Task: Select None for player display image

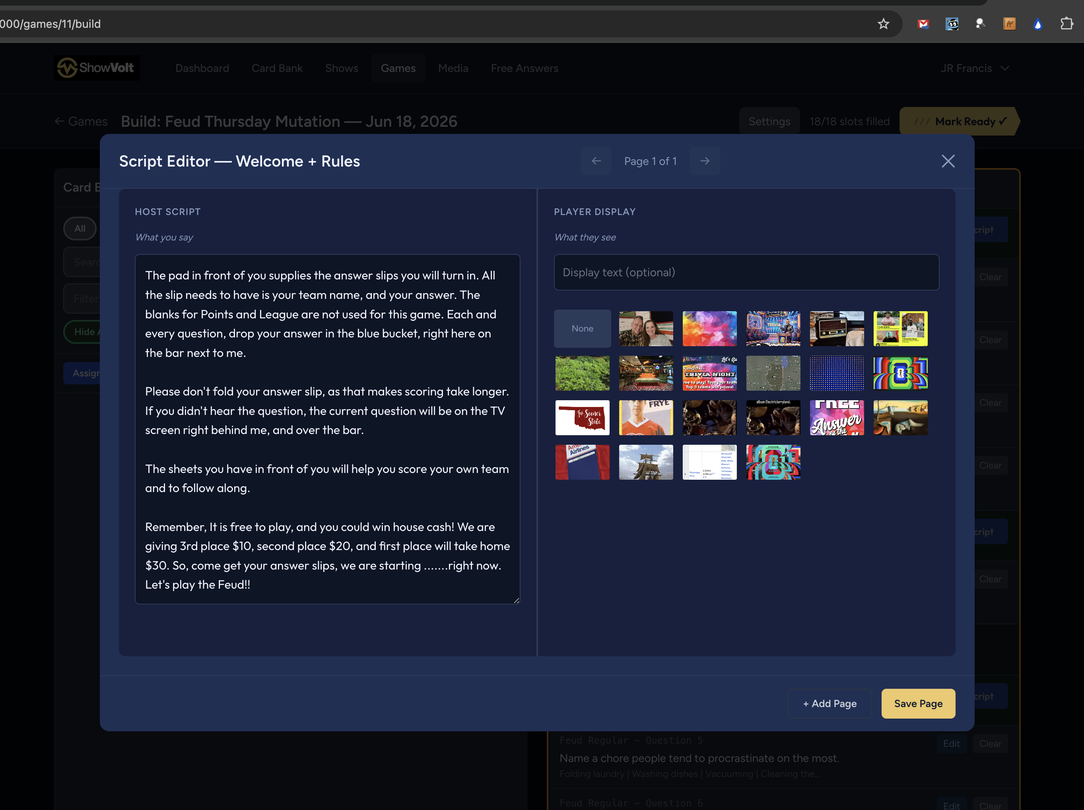Action: pyautogui.click(x=582, y=329)
